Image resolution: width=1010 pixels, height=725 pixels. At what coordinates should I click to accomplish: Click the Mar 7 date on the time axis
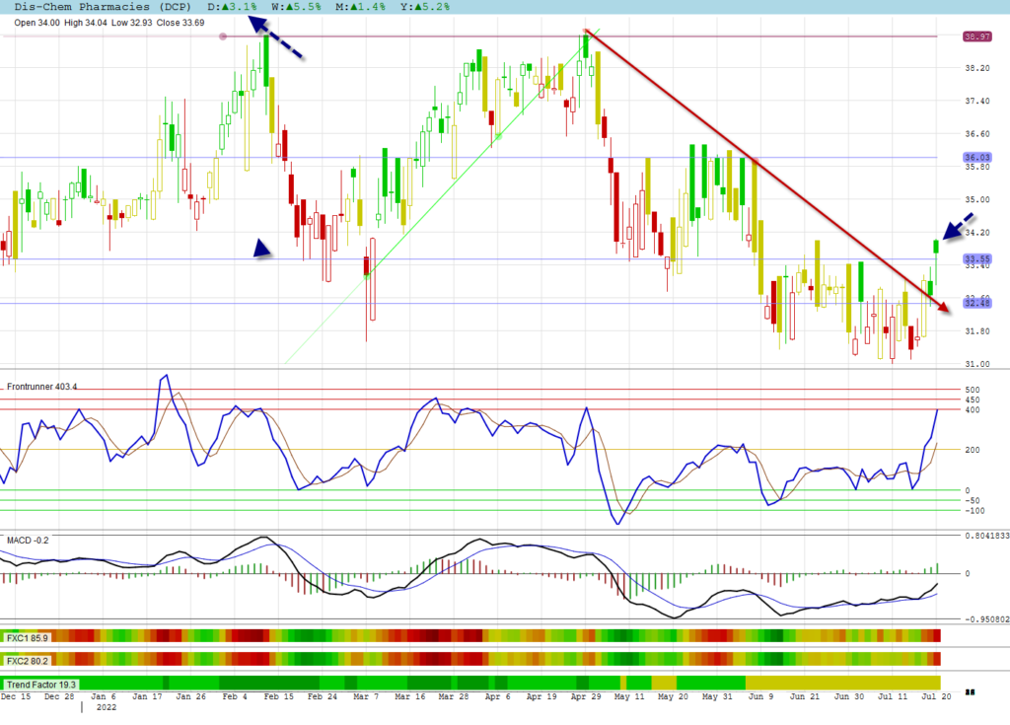pos(366,696)
